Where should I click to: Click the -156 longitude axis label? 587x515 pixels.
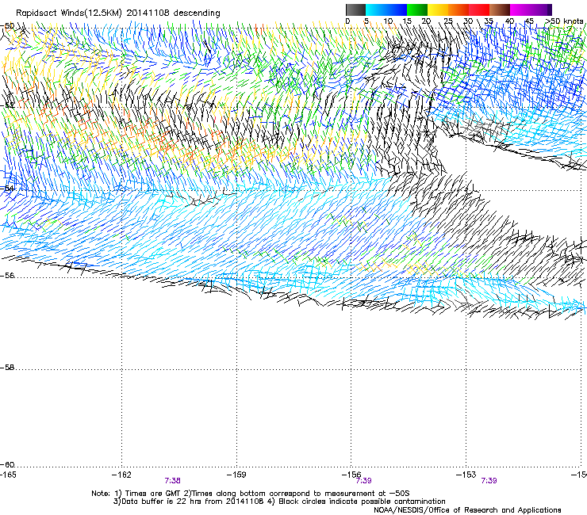pyautogui.click(x=351, y=475)
